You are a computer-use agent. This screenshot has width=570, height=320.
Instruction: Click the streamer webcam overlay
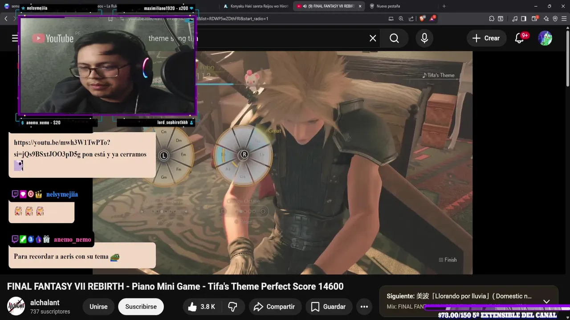107,66
